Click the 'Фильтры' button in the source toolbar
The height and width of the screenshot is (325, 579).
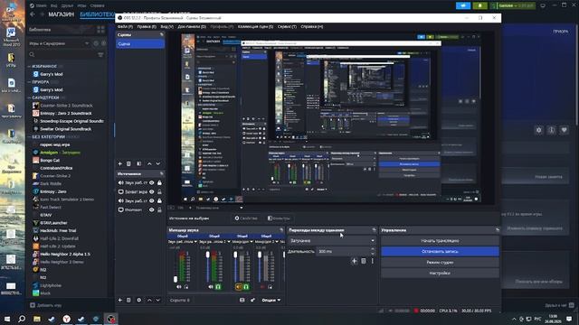[x=279, y=218]
